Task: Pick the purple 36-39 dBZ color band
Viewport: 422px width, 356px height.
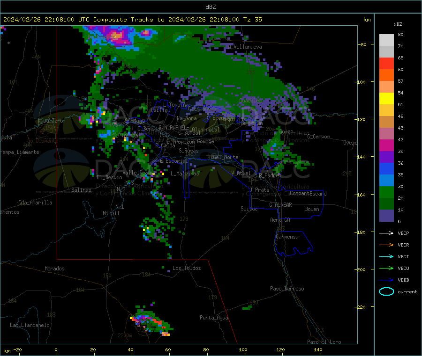Action: (x=386, y=157)
